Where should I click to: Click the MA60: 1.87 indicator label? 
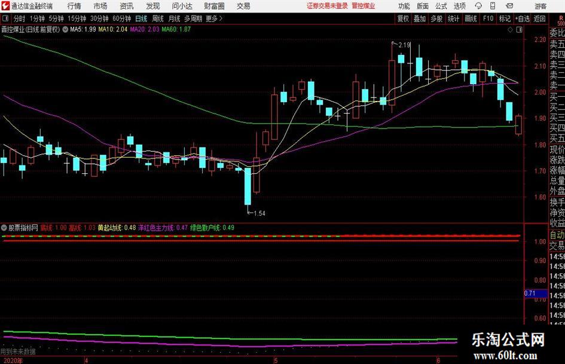176,29
